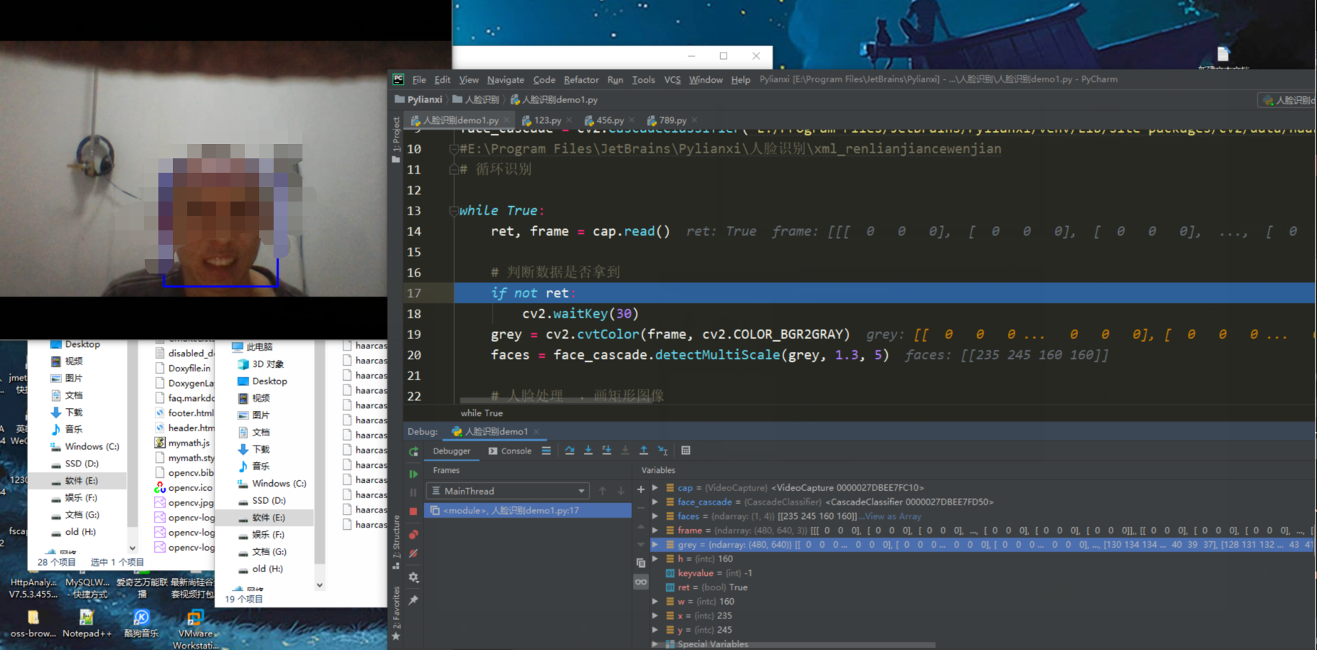Open the File menu
This screenshot has height=650, width=1317.
pyautogui.click(x=419, y=80)
